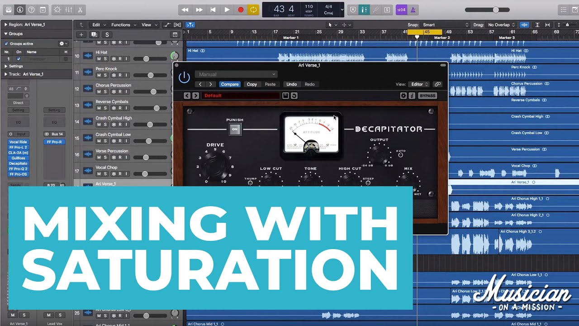Expand Track Ari Verse_1 disclosure
The height and width of the screenshot is (326, 579).
point(6,74)
